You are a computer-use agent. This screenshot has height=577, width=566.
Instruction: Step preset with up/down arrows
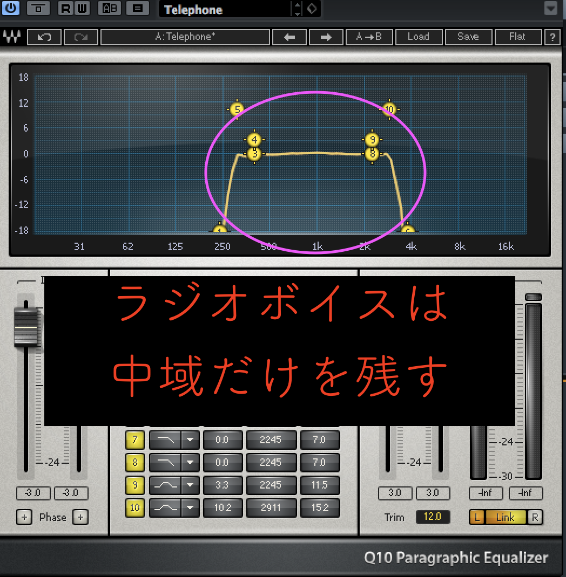(x=298, y=9)
